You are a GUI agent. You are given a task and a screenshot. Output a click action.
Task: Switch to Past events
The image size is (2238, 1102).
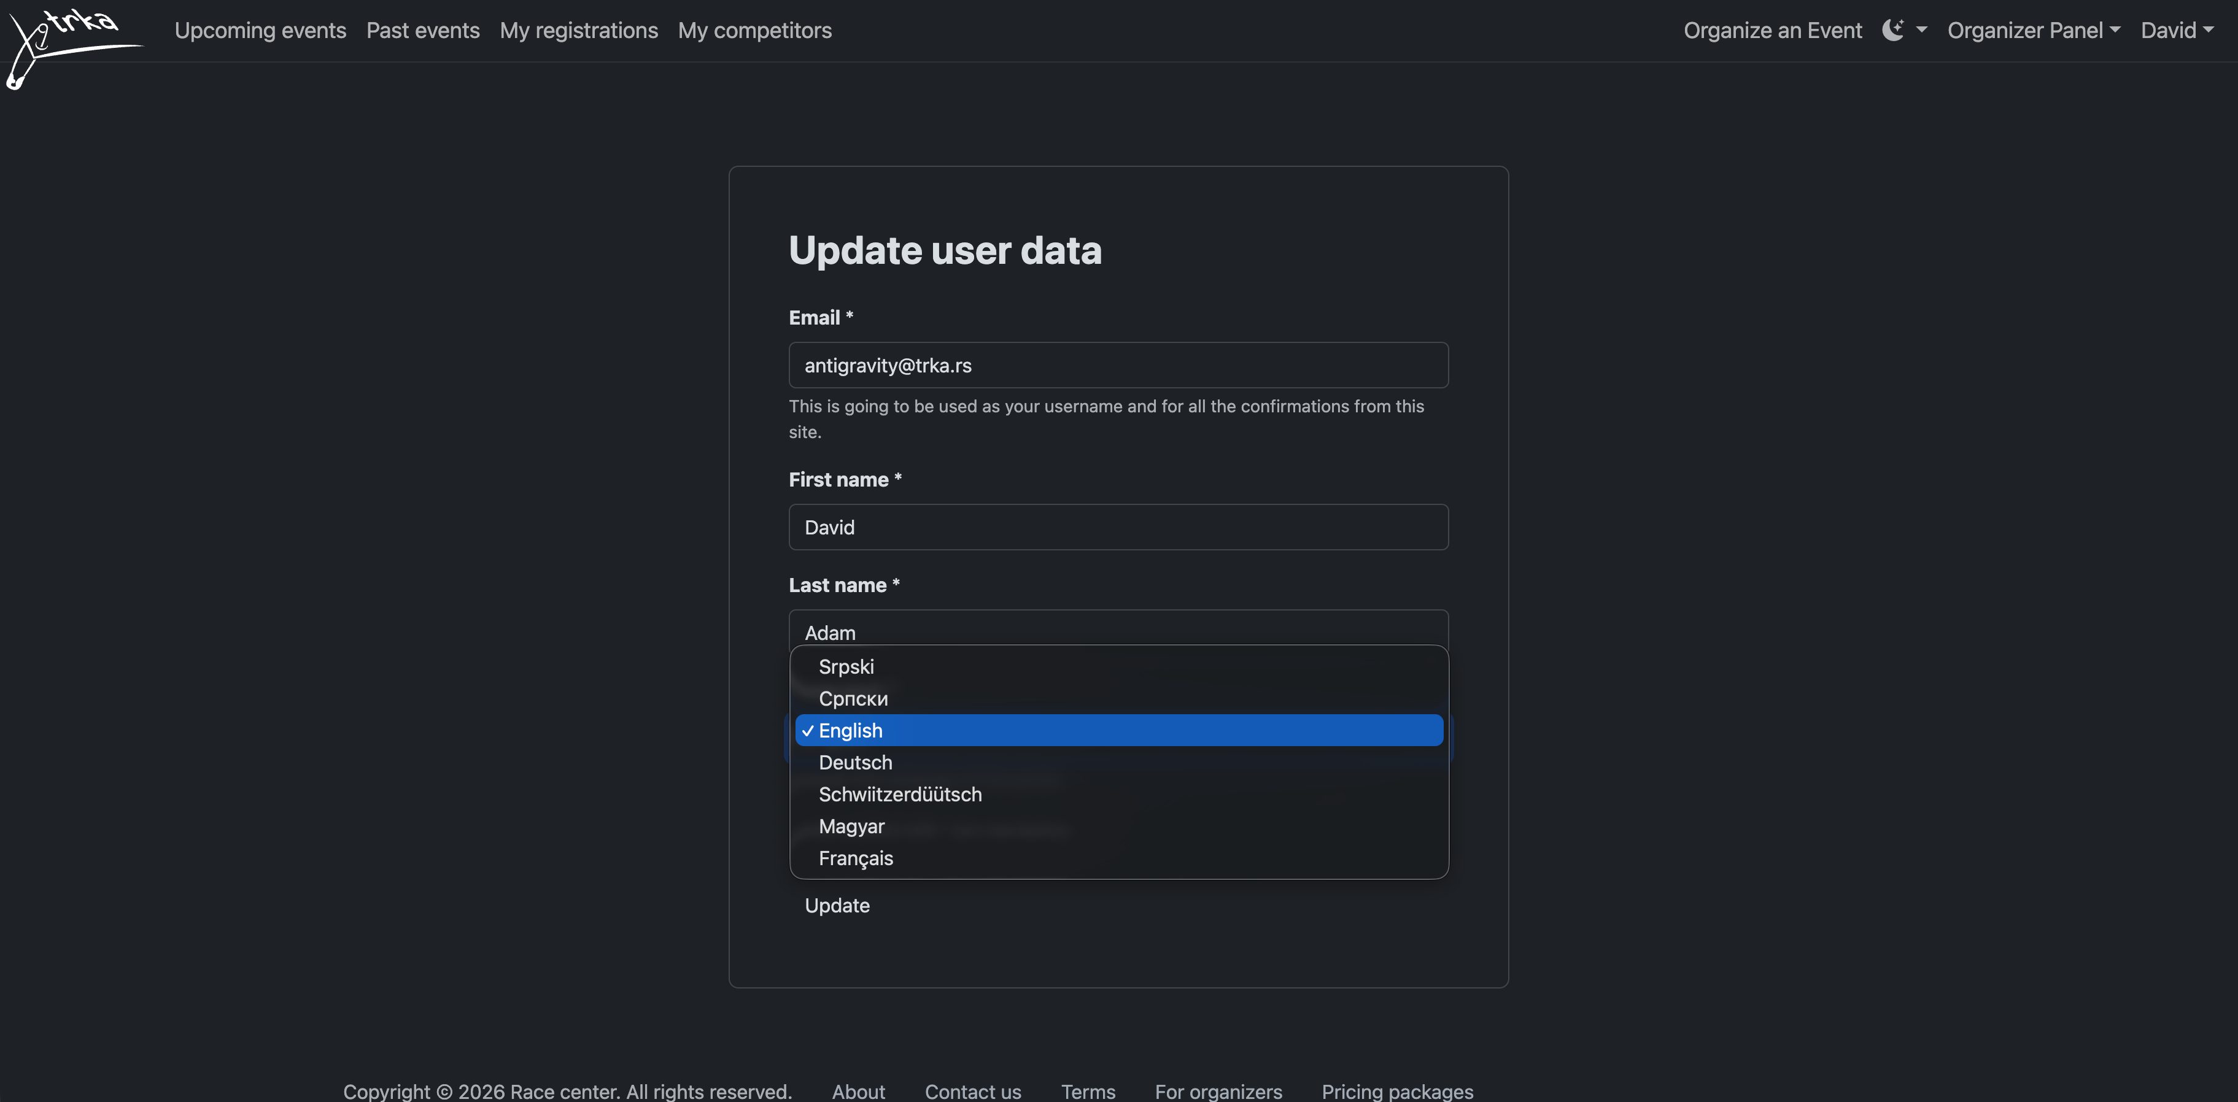pos(423,29)
